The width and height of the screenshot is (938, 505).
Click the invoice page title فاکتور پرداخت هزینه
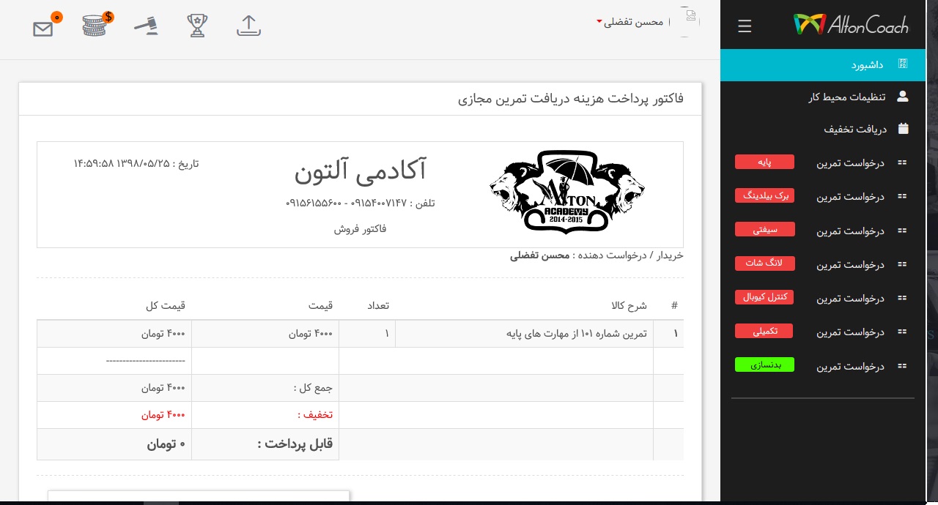pyautogui.click(x=571, y=98)
